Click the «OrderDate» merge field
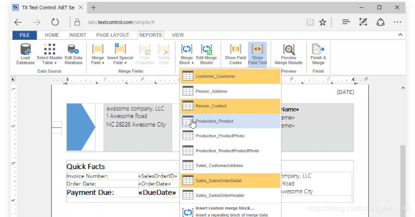The height and width of the screenshot is (217, 415). coord(154,184)
